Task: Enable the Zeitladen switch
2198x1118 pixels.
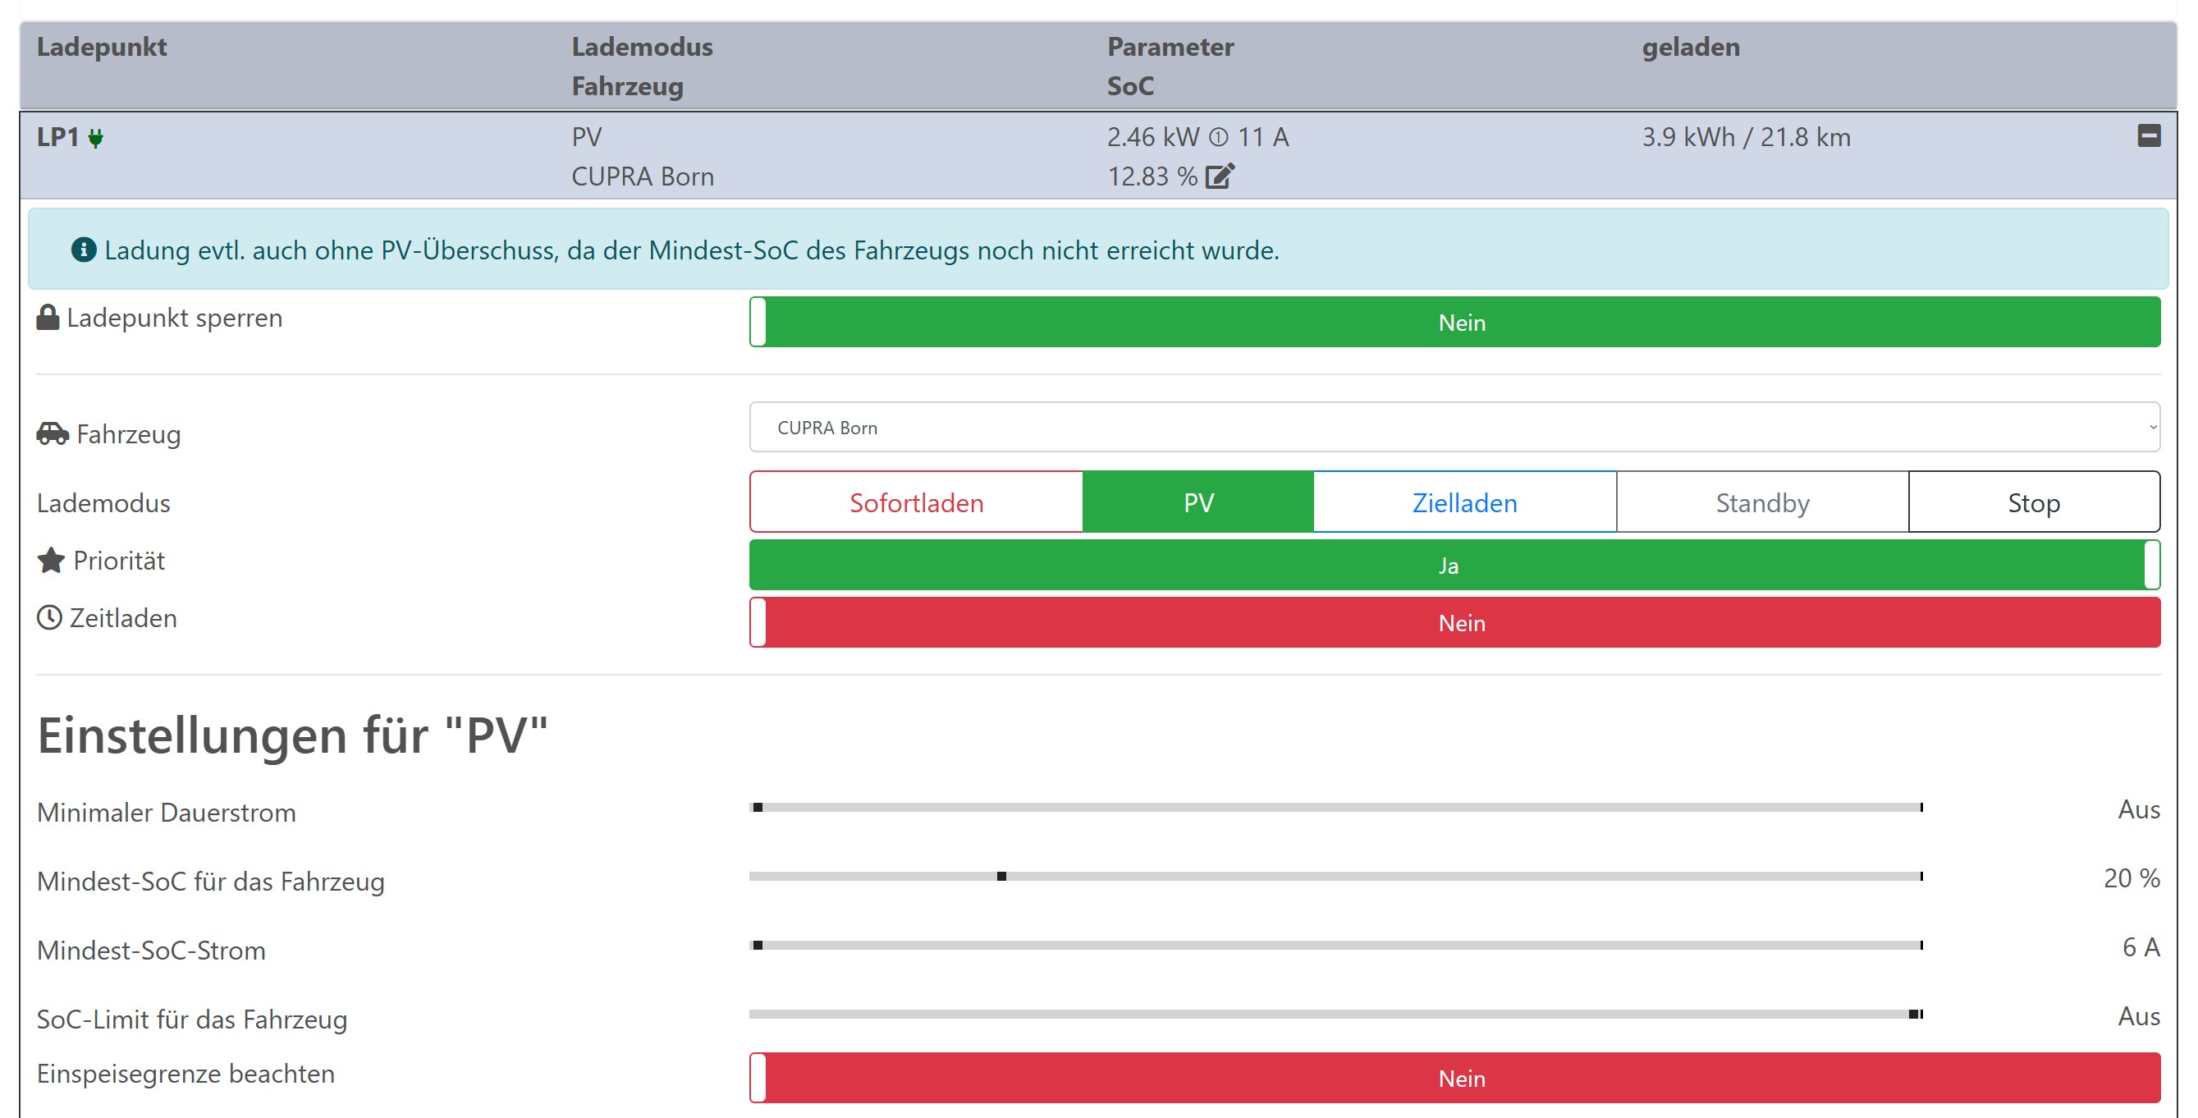Action: pos(1454,623)
